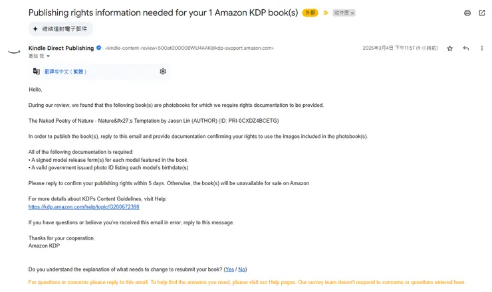
Task: Click the translate language icon
Action: (37, 72)
